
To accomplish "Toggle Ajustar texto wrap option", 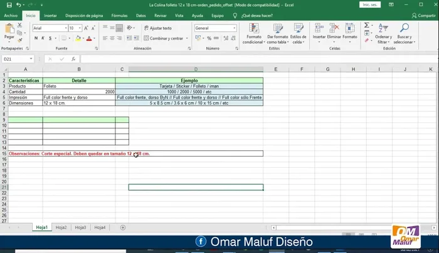I will [x=158, y=28].
